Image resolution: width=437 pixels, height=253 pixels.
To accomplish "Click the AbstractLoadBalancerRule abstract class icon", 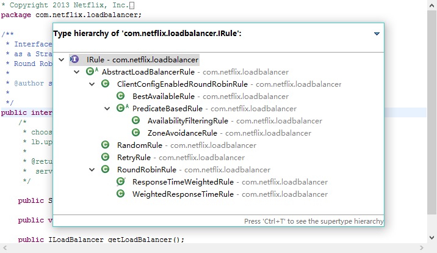I will click(92, 71).
